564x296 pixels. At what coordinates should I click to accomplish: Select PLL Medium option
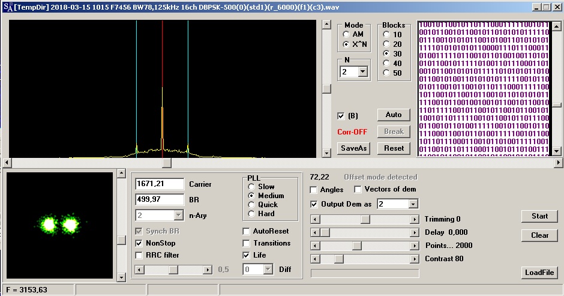click(251, 196)
